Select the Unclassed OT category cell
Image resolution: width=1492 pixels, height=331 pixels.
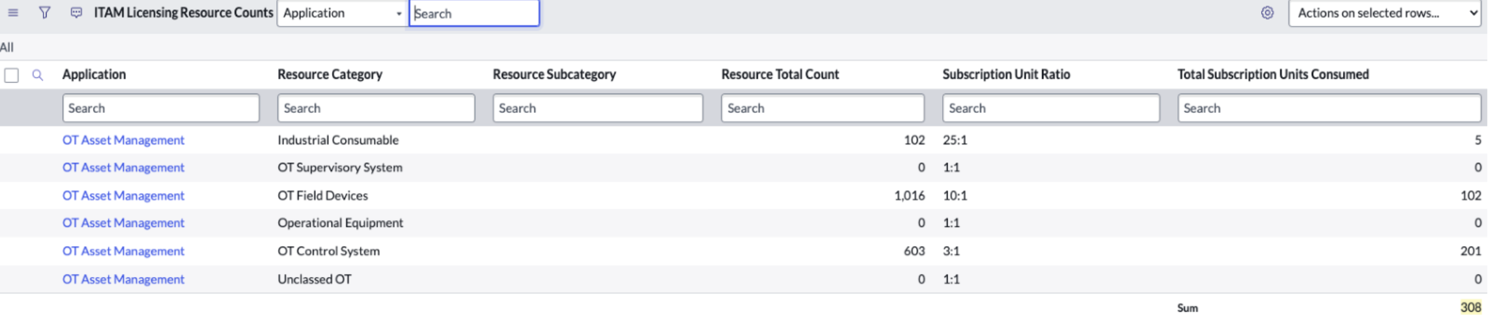pyautogui.click(x=315, y=279)
